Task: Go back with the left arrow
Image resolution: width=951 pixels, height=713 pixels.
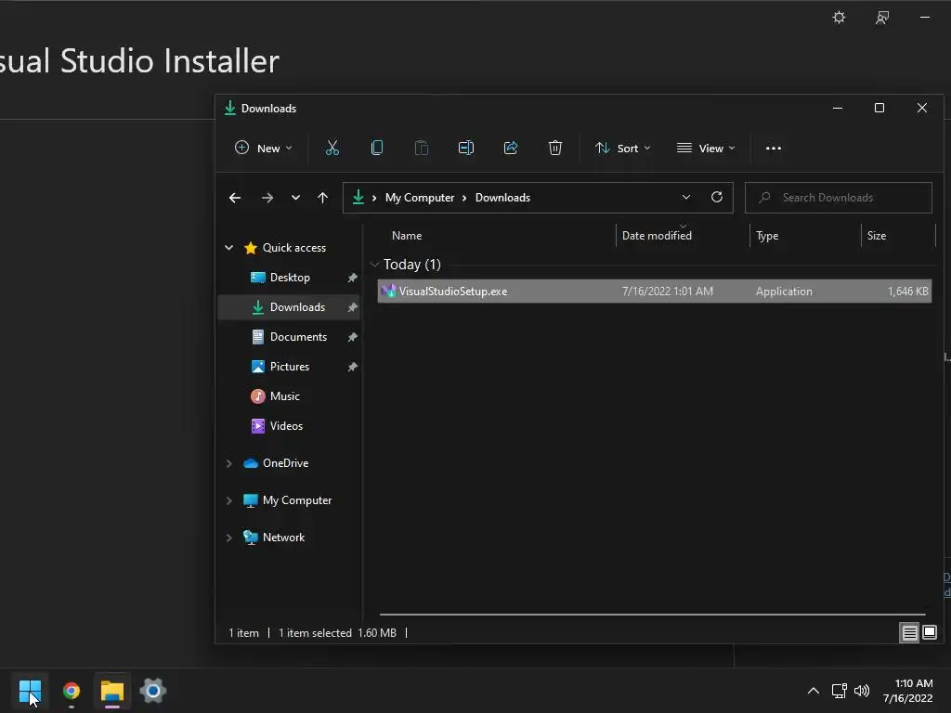Action: click(x=235, y=198)
